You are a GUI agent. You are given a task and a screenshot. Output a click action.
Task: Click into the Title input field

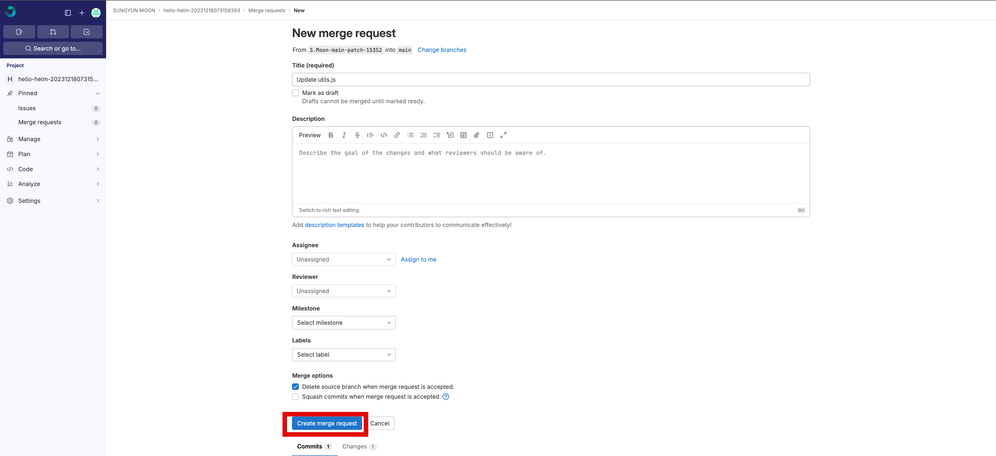pyautogui.click(x=550, y=79)
